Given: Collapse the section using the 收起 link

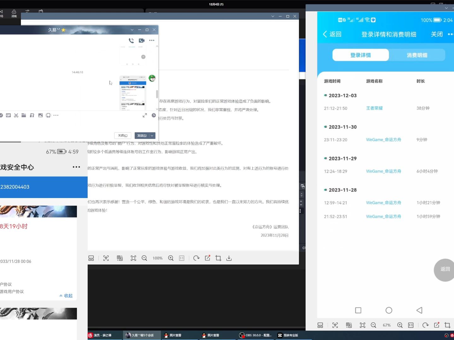Looking at the screenshot, I should click(66, 296).
